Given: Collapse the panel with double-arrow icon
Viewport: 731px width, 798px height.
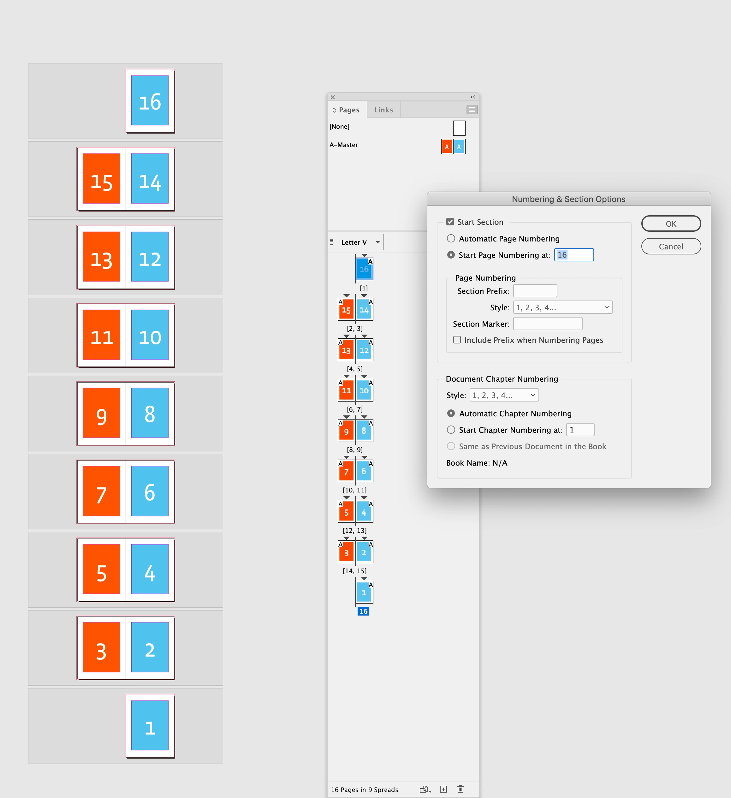Looking at the screenshot, I should tap(472, 97).
